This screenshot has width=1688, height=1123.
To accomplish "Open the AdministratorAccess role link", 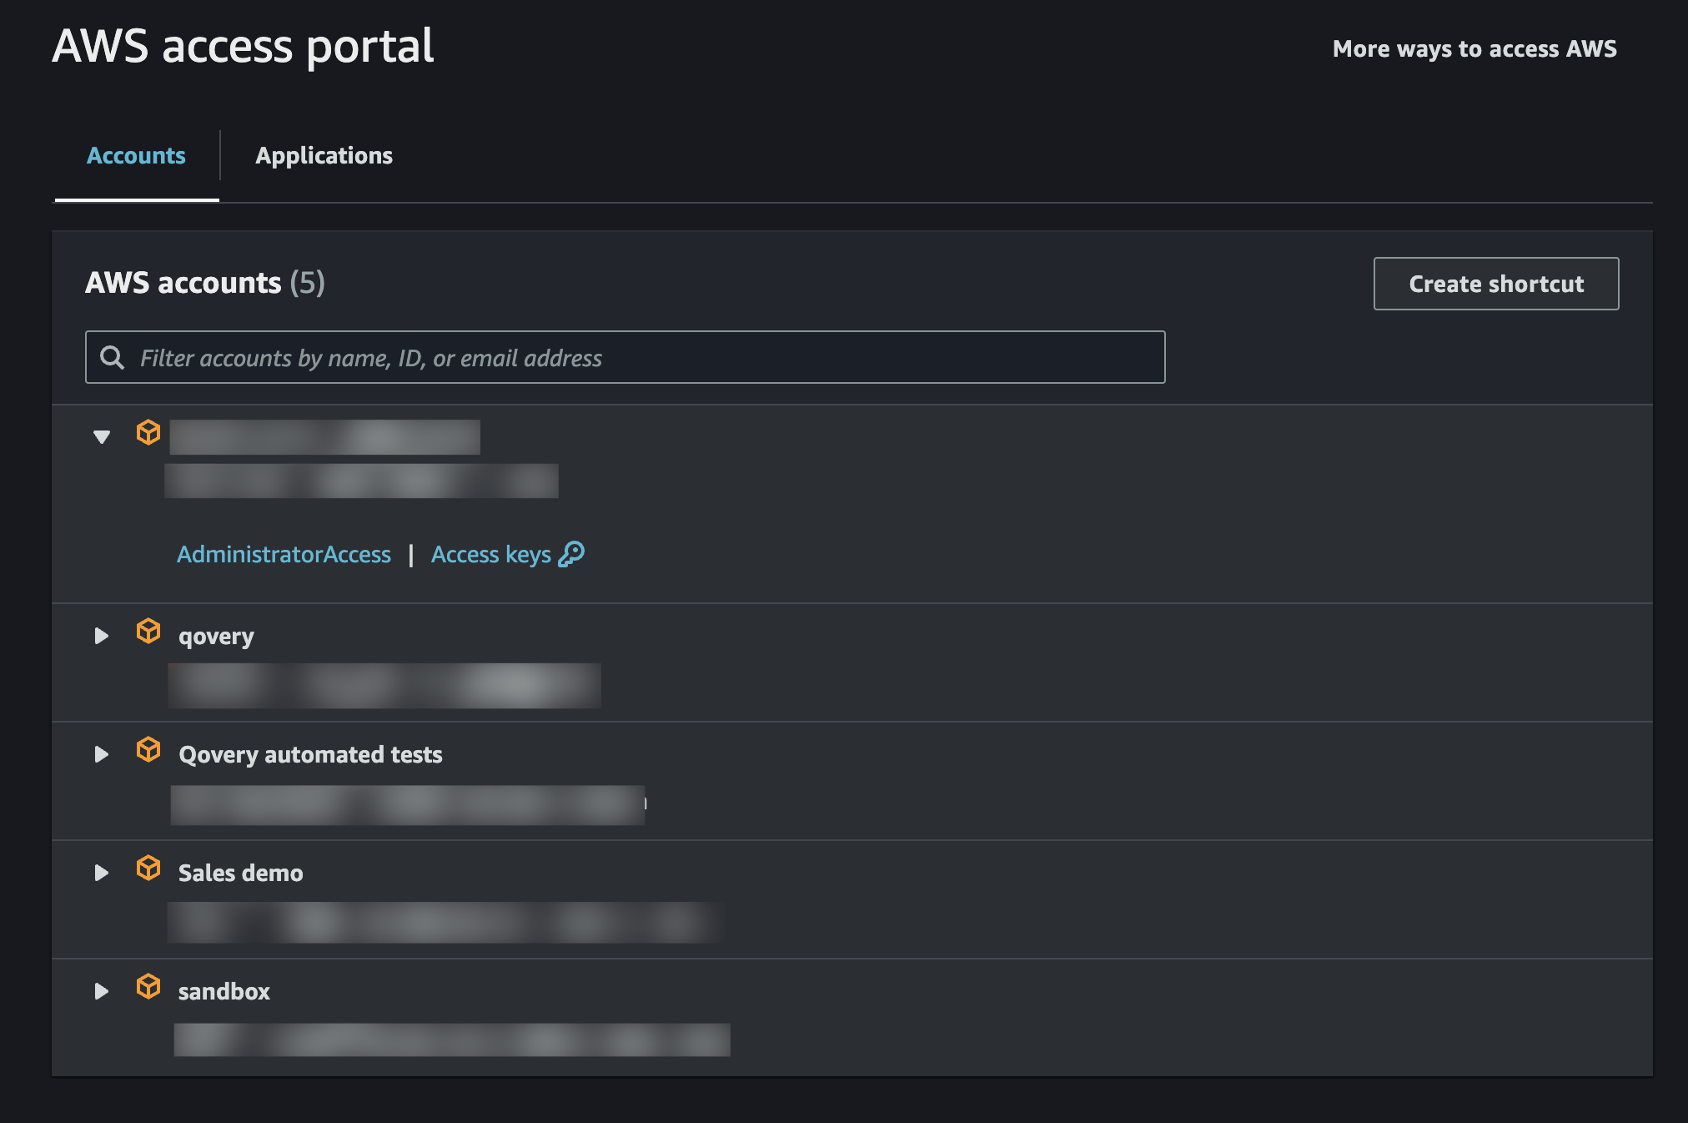I will coord(284,555).
